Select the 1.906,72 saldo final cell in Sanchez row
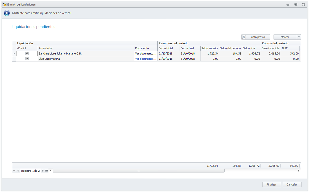 252,53
